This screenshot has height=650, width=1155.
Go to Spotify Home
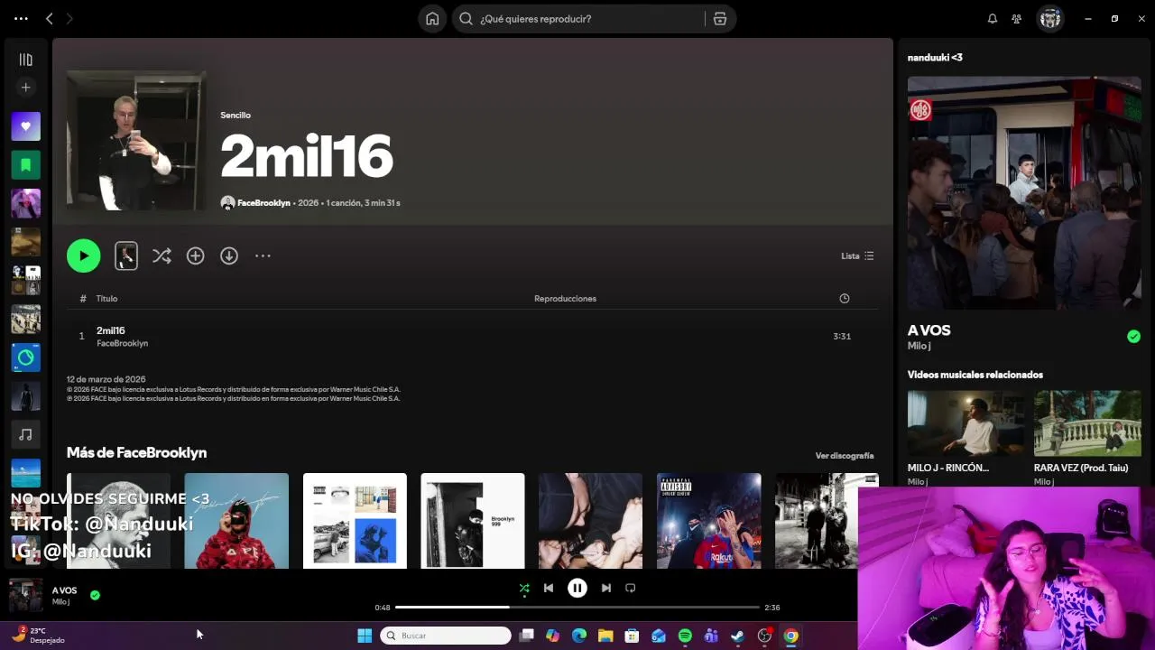click(x=432, y=18)
